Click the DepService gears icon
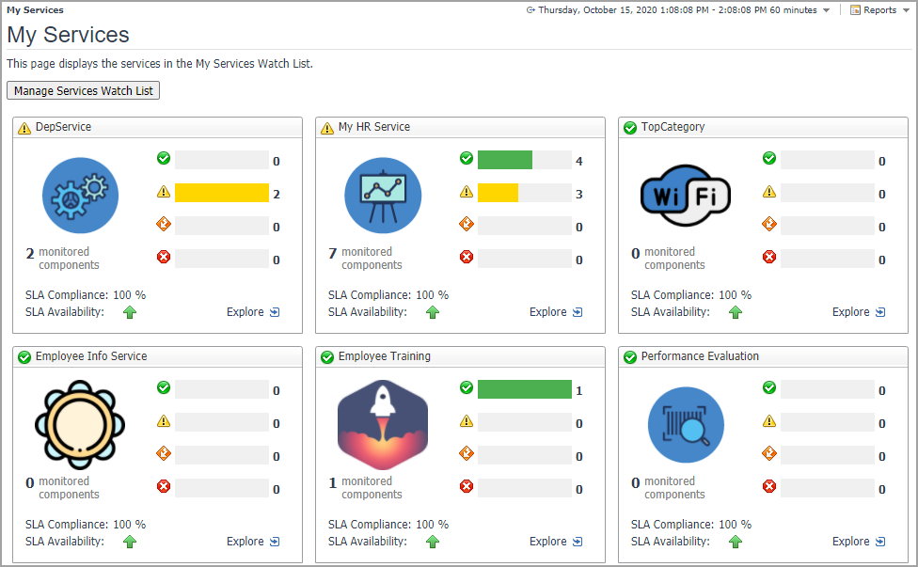Viewport: 918px width, 567px height. click(x=80, y=195)
